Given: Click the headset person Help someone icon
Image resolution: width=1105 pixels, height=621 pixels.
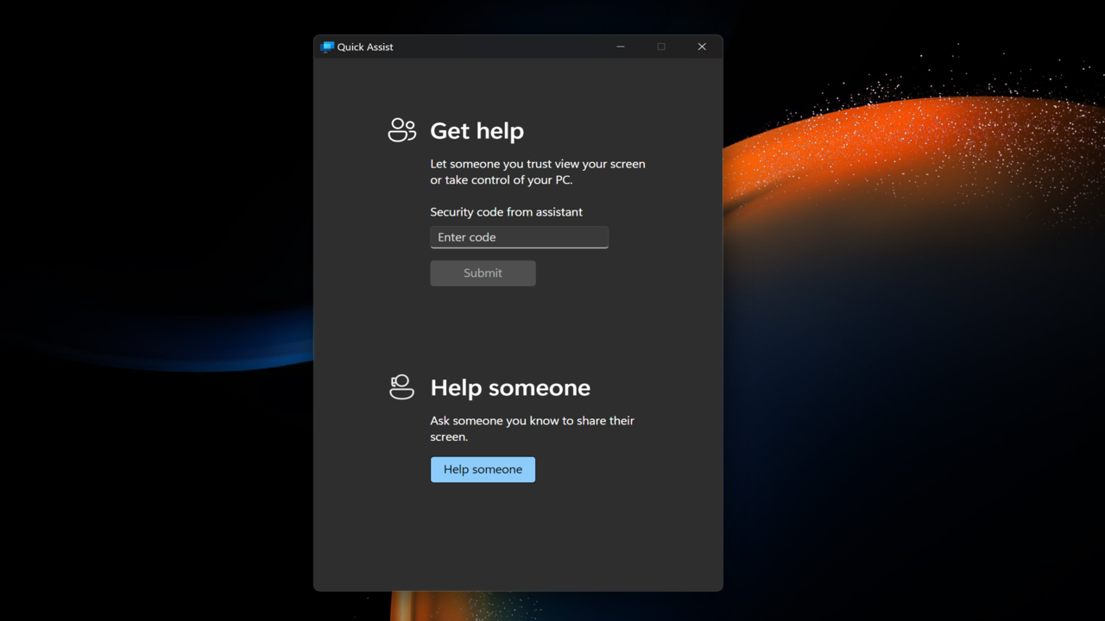Looking at the screenshot, I should (x=401, y=386).
